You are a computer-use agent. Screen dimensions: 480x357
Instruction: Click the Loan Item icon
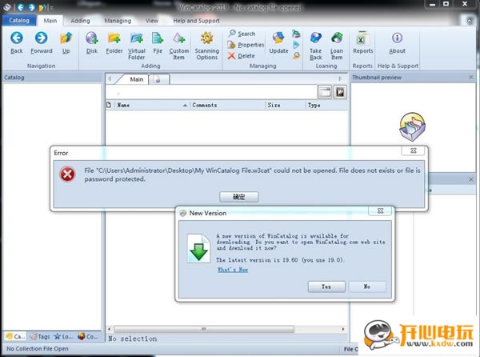click(337, 38)
